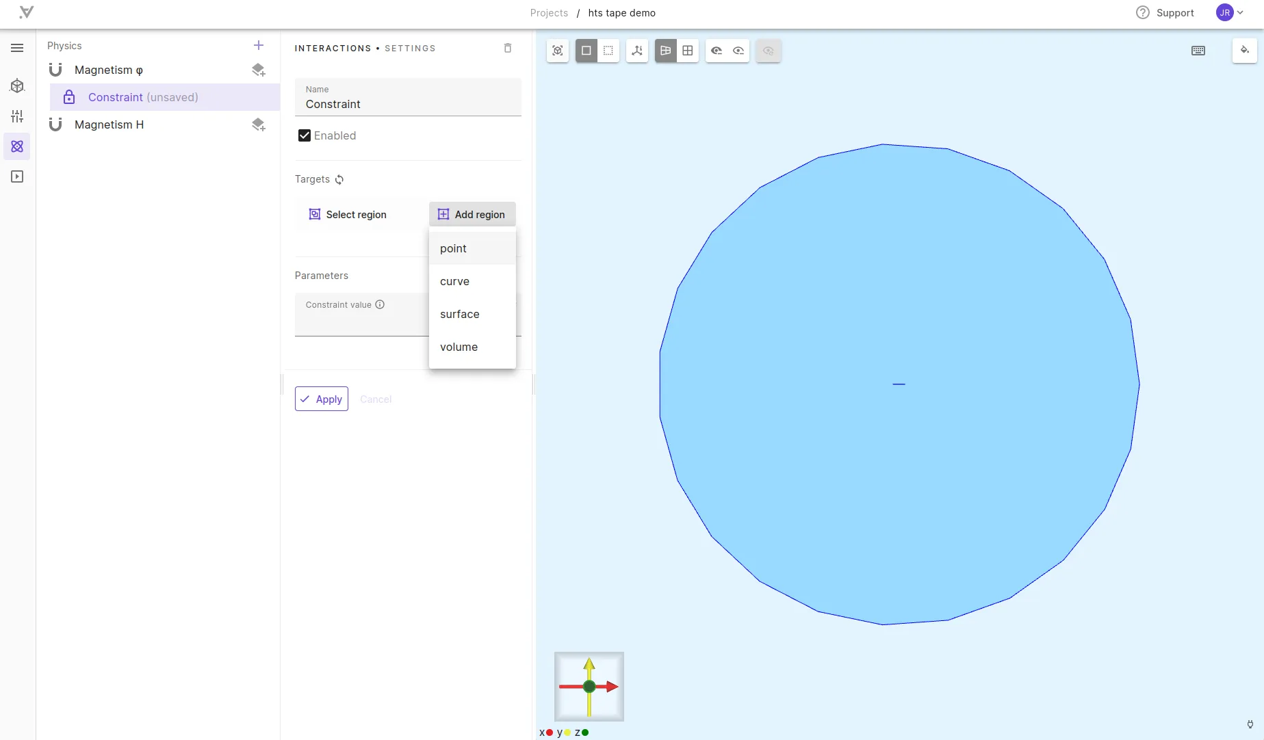
Task: Open the Support help link
Action: 1165,12
